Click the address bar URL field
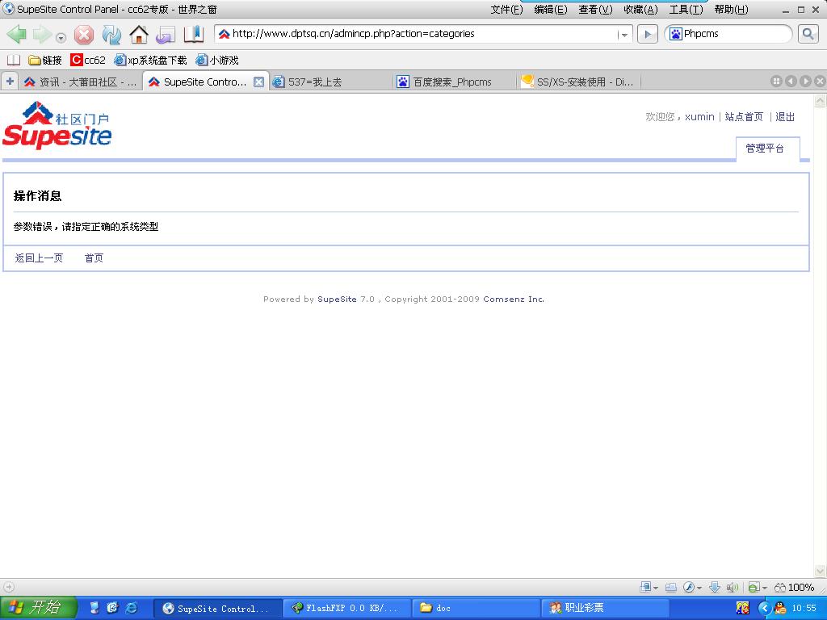Viewport: 827px width, 620px height. click(423, 34)
